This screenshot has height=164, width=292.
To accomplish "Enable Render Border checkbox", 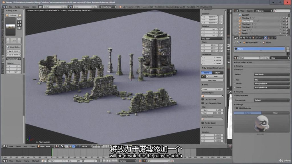I will coord(203,123).
